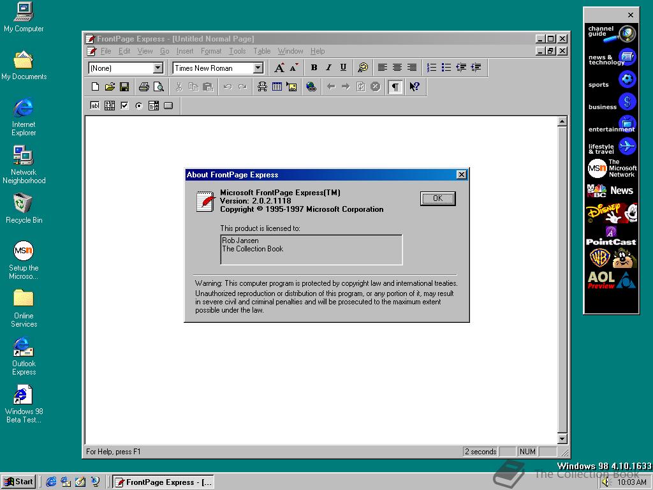
Task: Toggle Show/Hide paragraph marks
Action: coord(395,87)
